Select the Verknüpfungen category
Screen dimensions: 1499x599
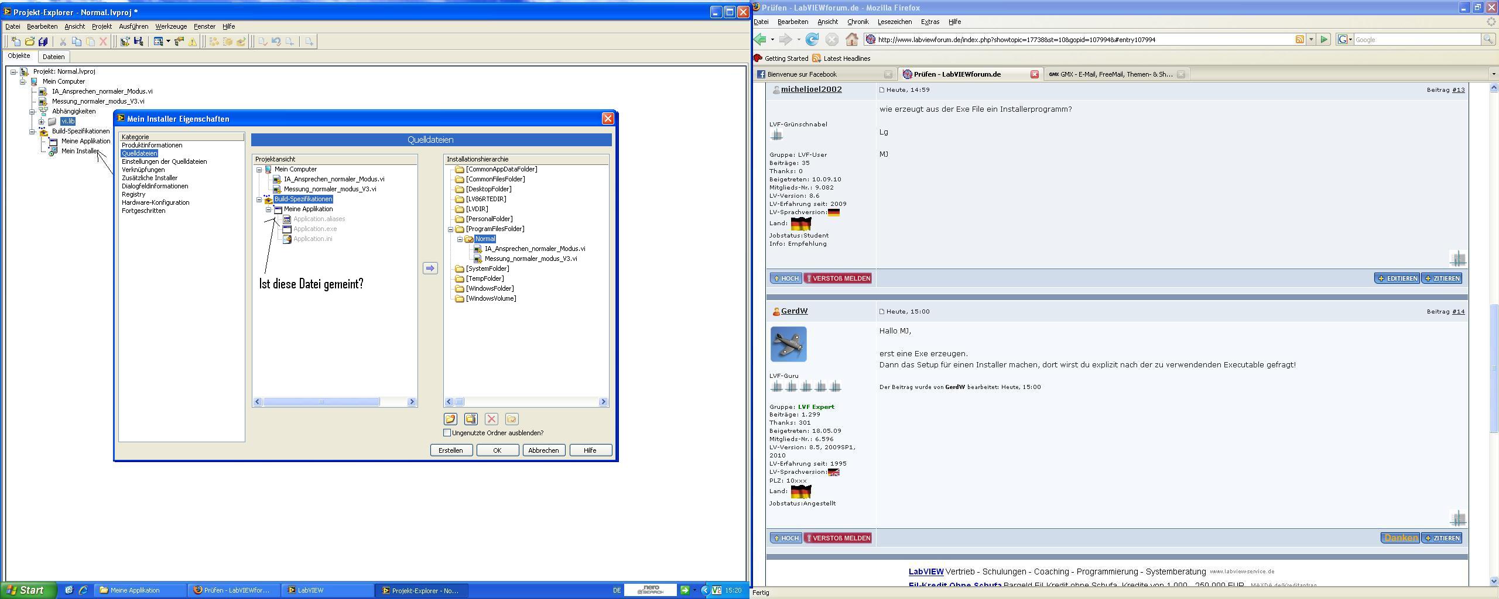(143, 170)
